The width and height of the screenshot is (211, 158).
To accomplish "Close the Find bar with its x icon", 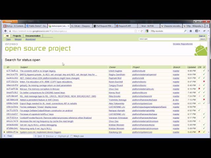I will coord(4,136).
